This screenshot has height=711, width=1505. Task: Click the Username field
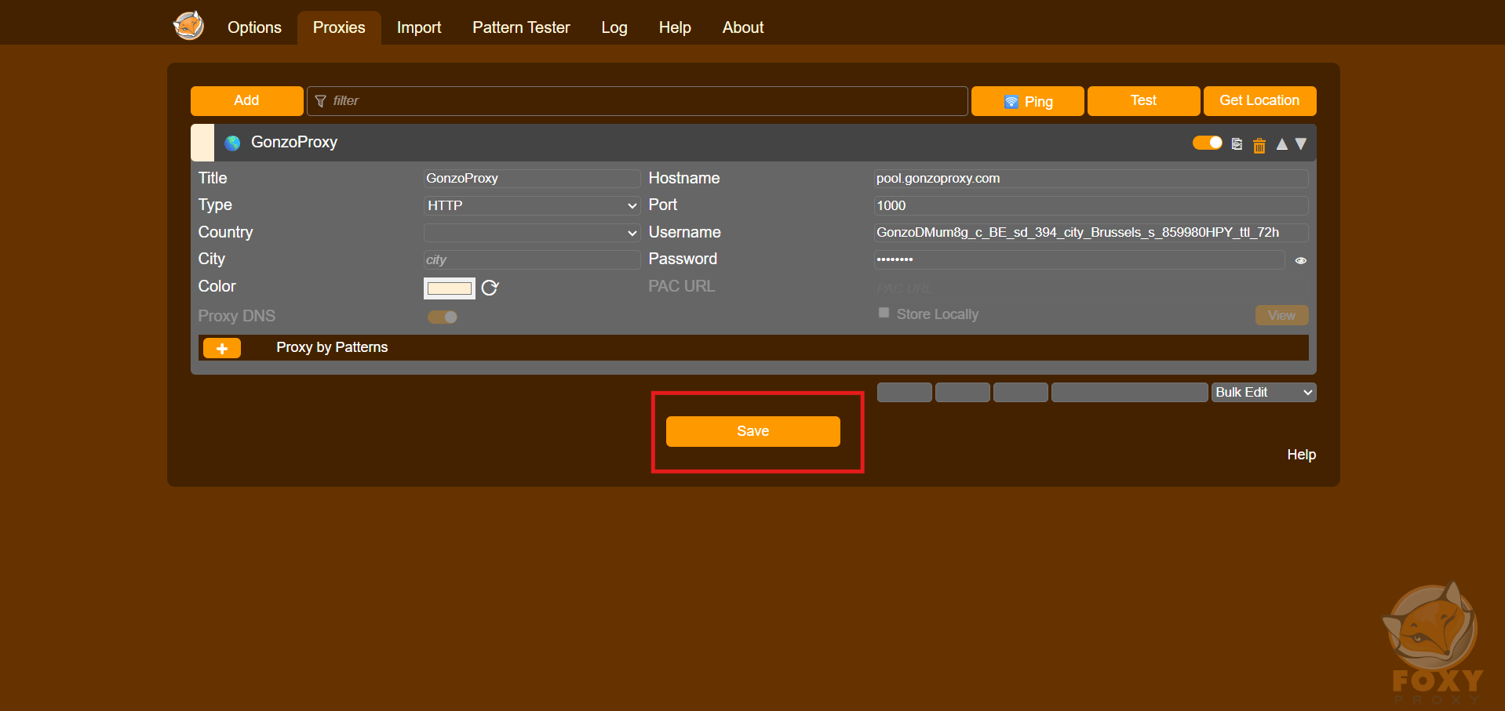coord(1091,232)
